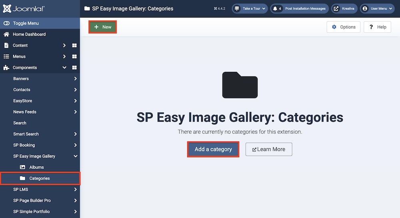Open the Learn More link
400x218 pixels.
(x=269, y=149)
